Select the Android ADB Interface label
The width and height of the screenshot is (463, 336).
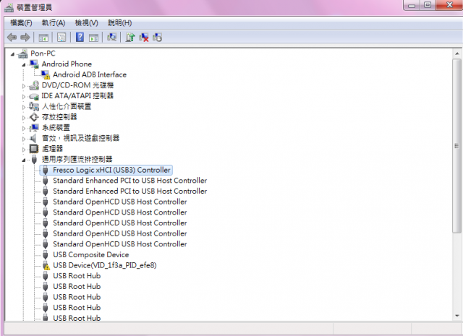[90, 74]
